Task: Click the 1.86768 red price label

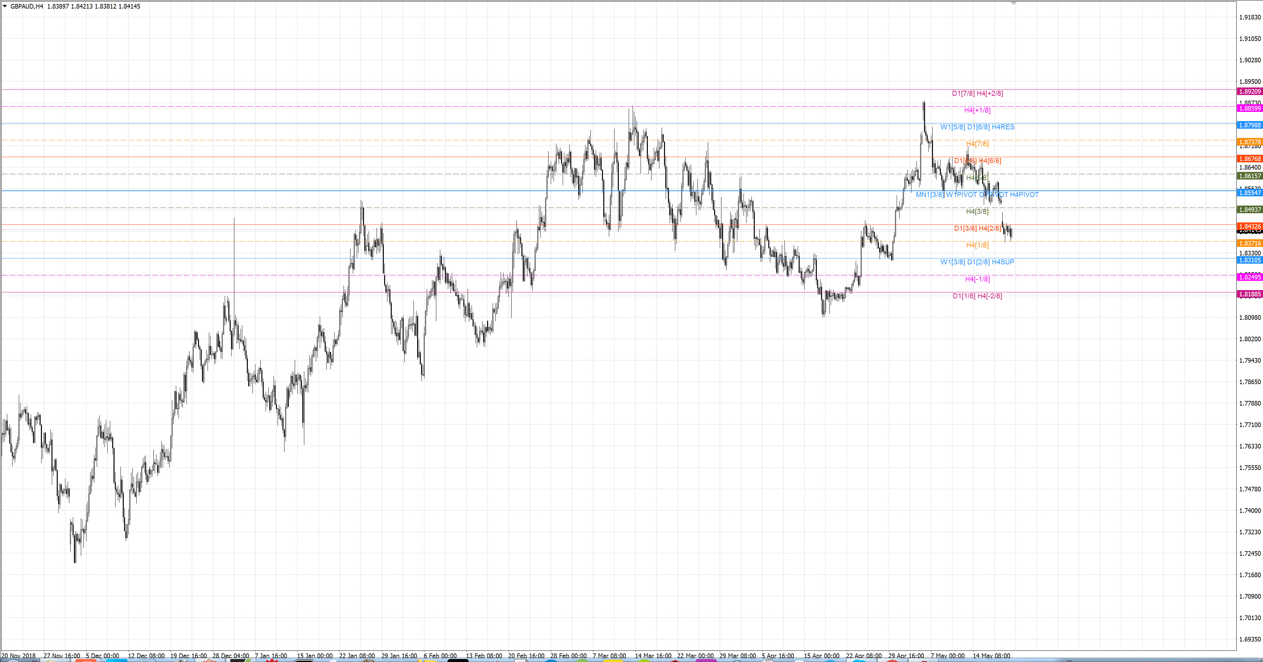Action: (1249, 159)
